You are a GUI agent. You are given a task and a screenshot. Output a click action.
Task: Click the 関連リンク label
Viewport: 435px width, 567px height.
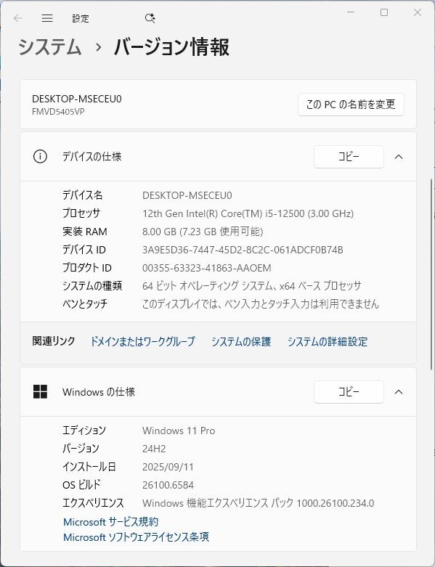[x=54, y=341]
